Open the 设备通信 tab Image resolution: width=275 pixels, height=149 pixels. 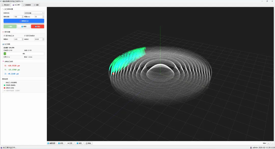[27, 5]
